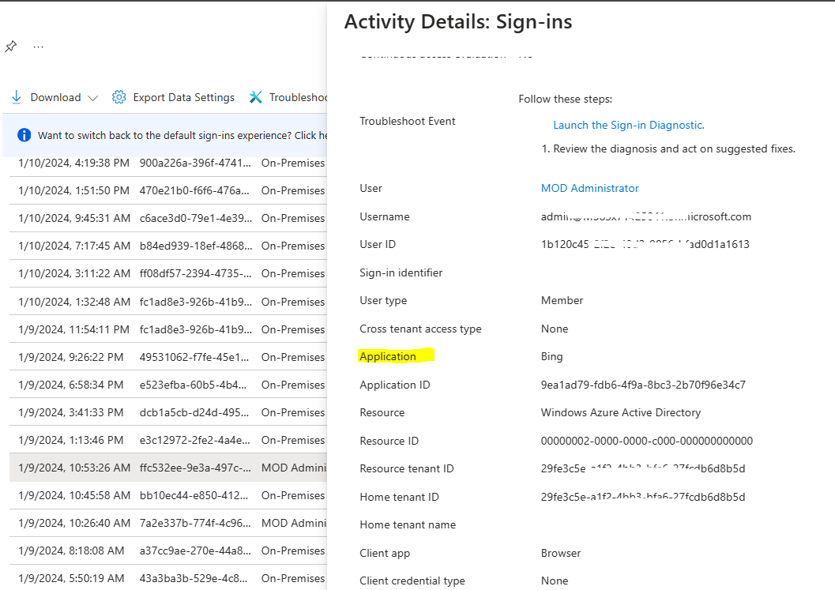Click request ID 49531062-f7fe-45e1...
835x590 pixels.
[194, 357]
